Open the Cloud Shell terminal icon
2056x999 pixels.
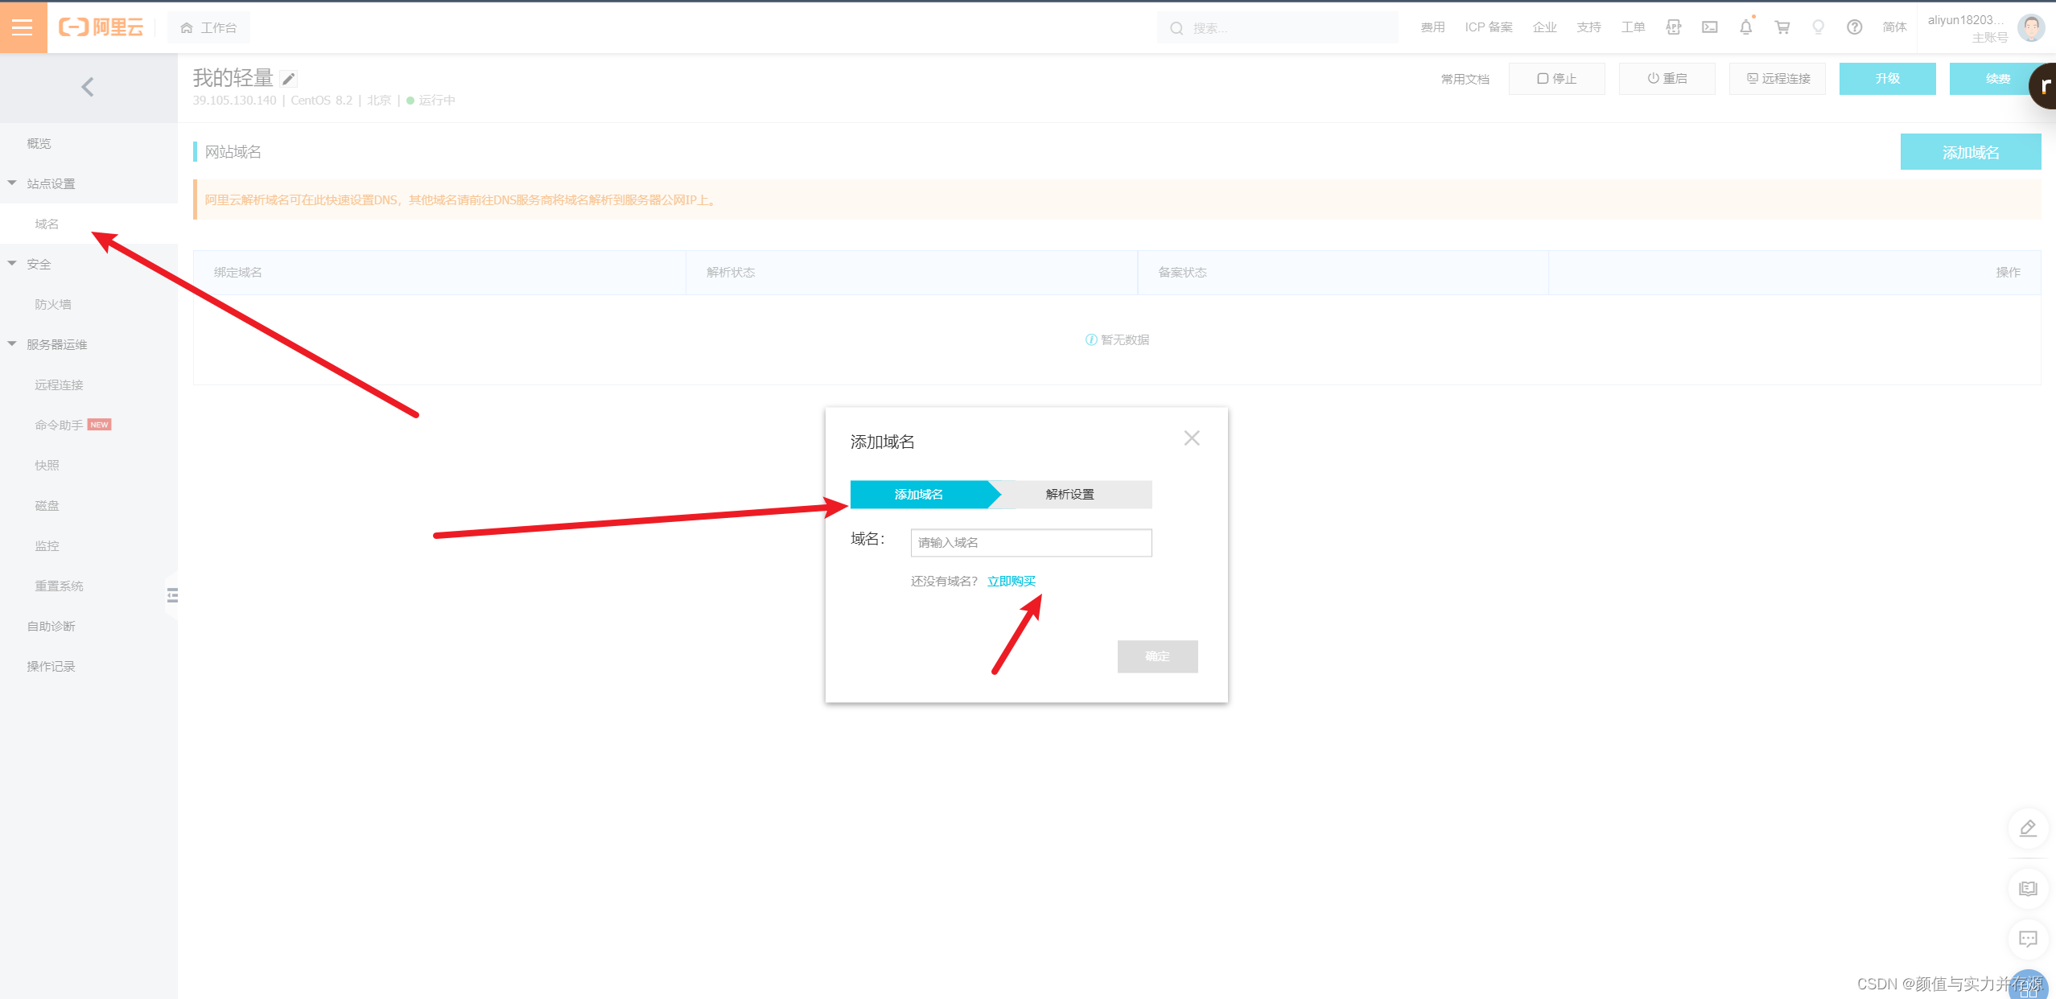[1709, 27]
